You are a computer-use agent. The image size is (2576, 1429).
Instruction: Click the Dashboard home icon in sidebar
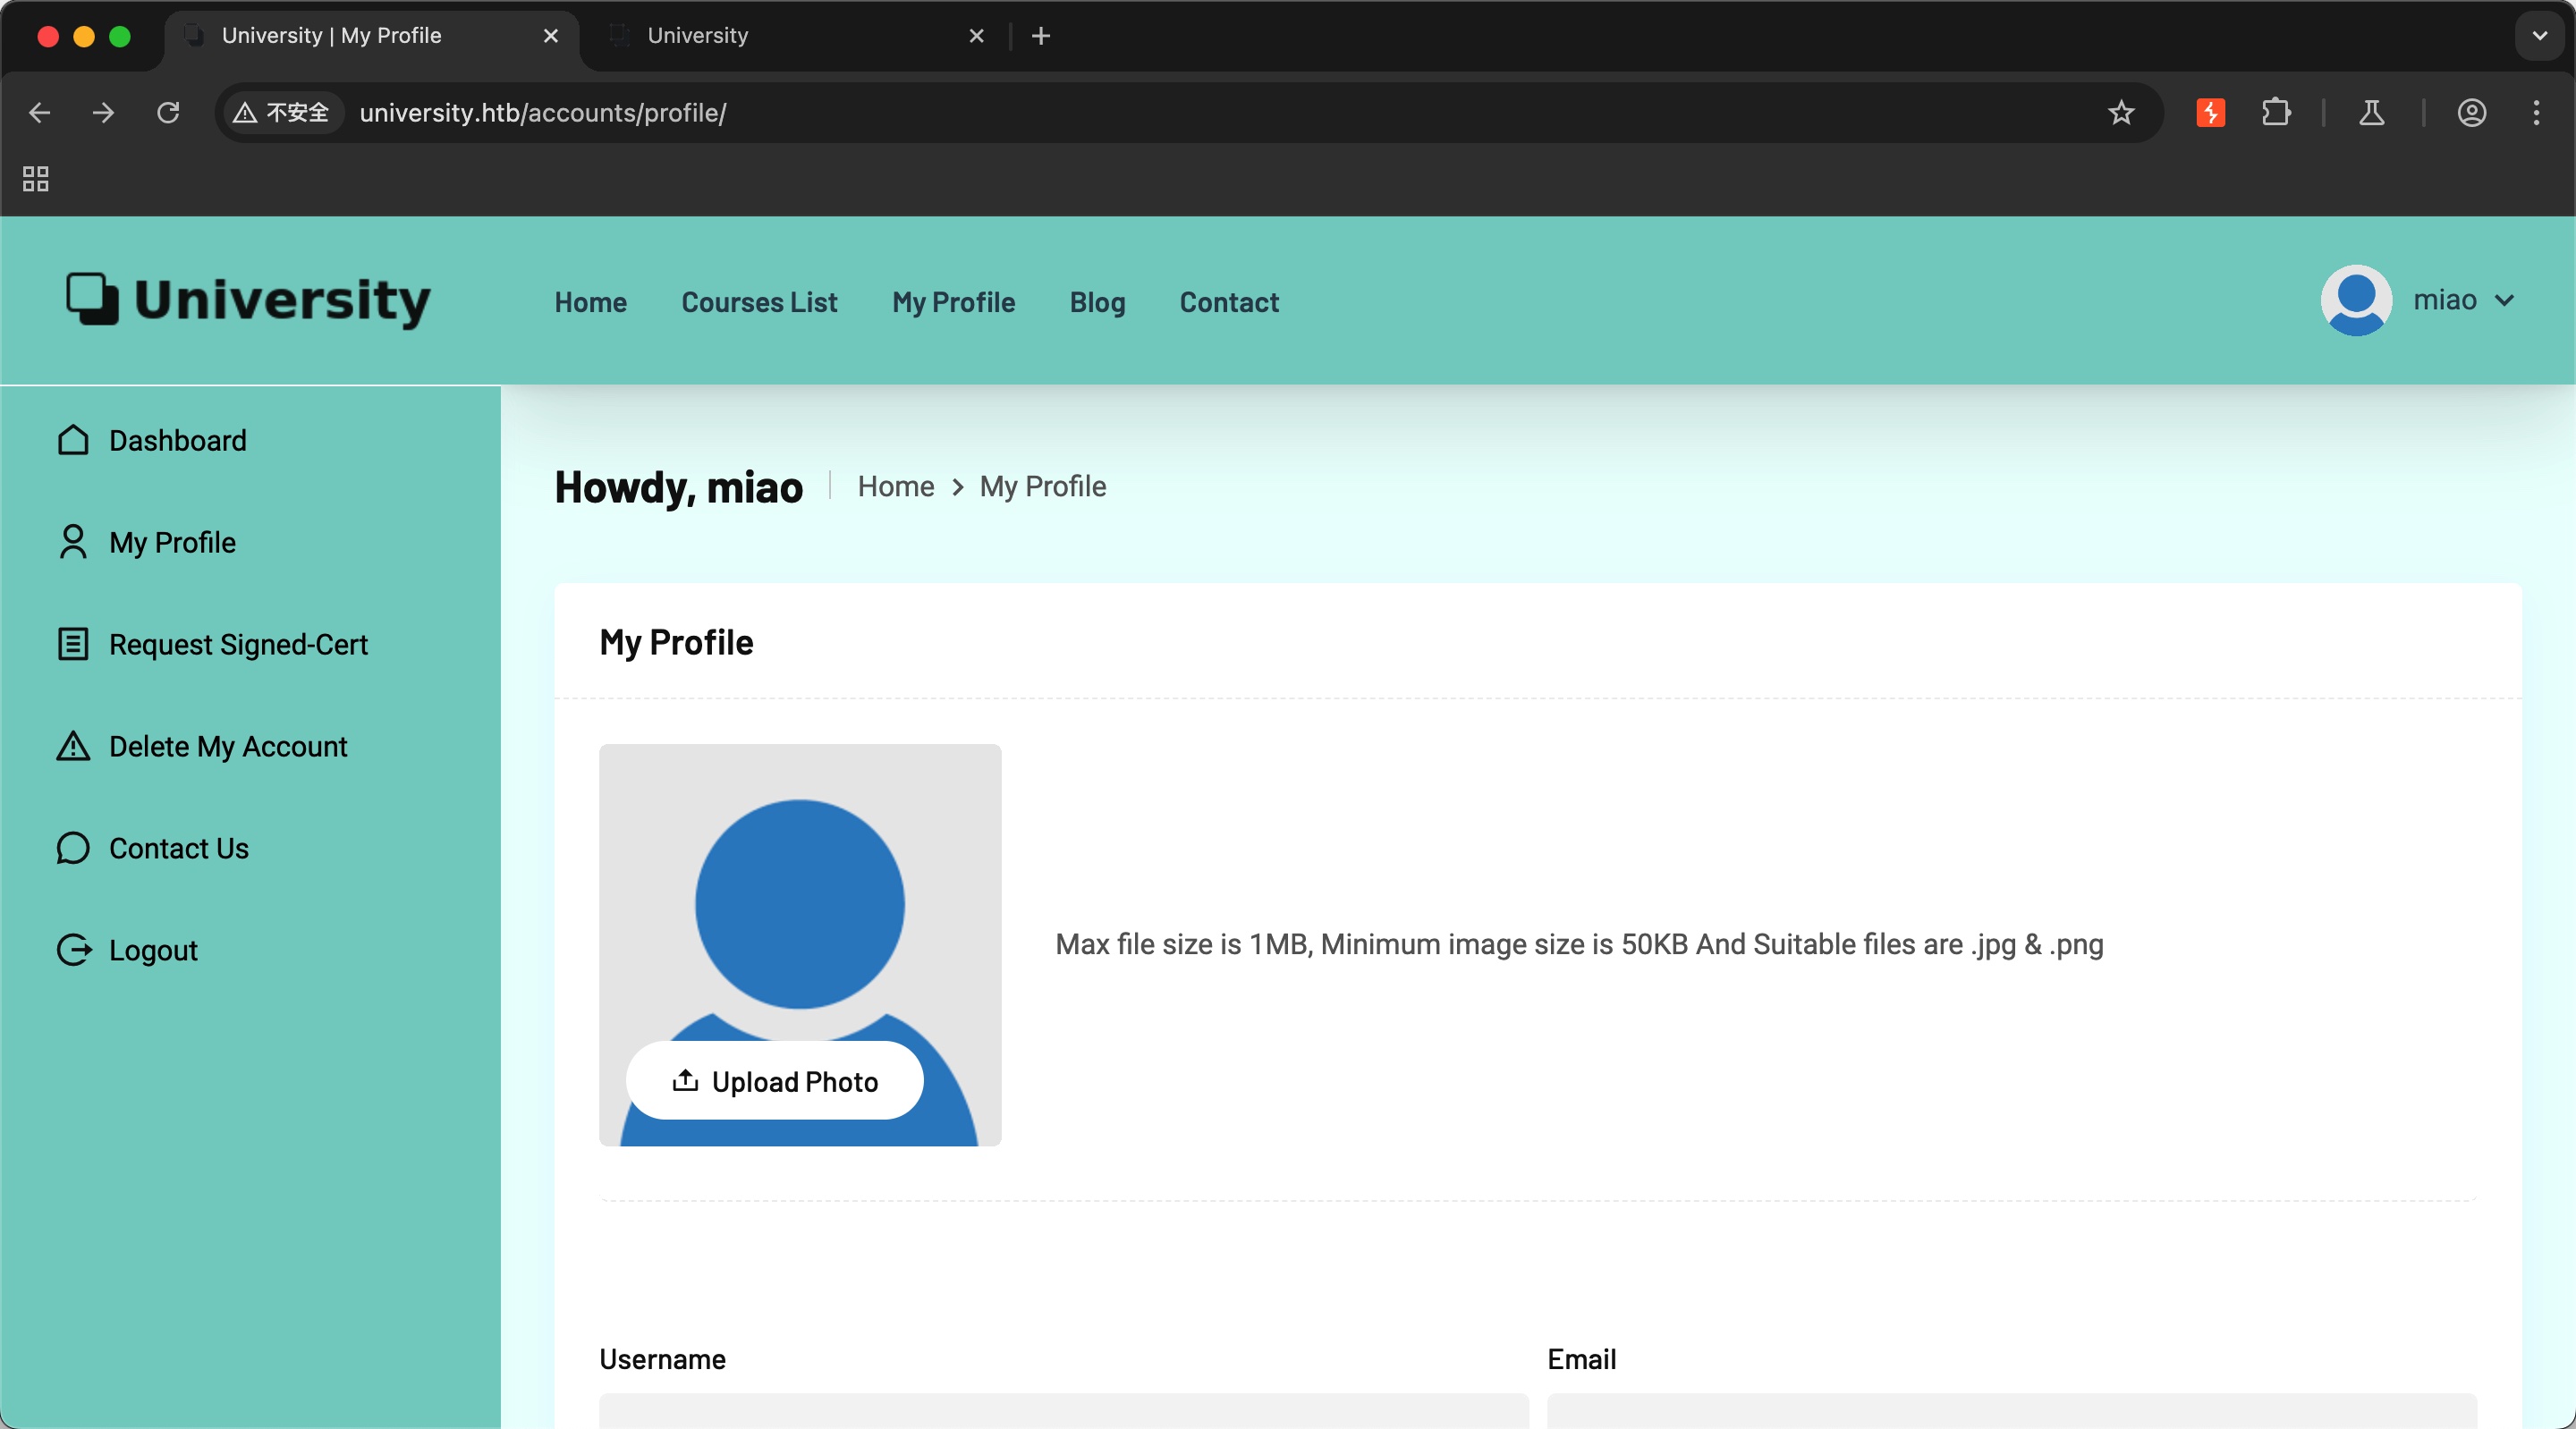point(73,440)
